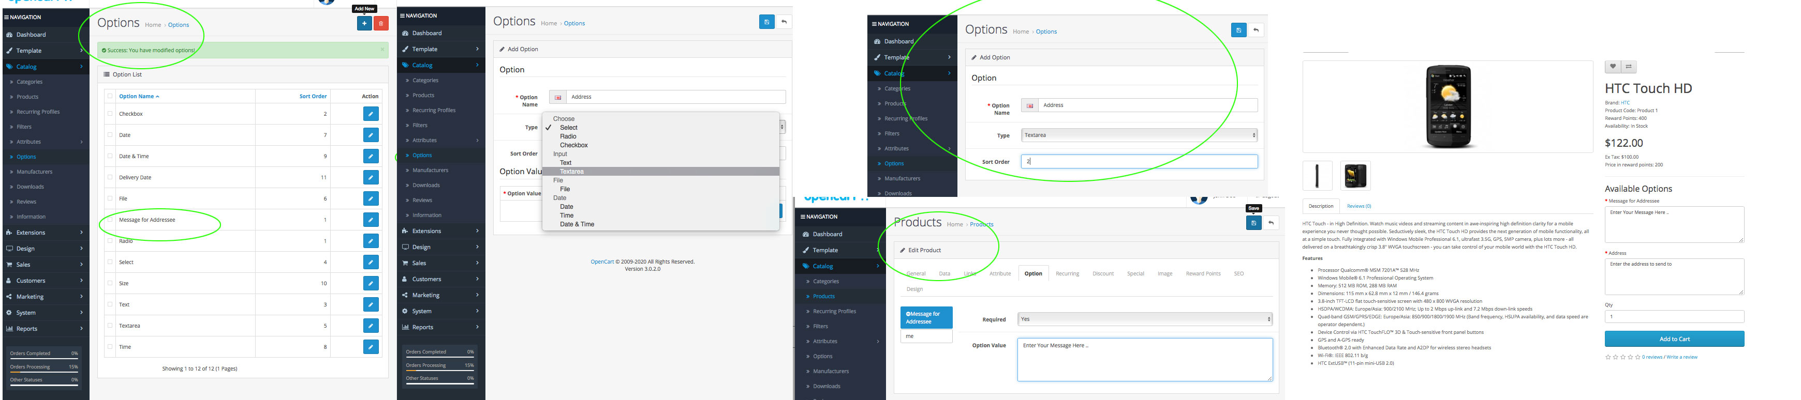Click back arrow in Add Option dropdown screen
Viewport: 1801px width, 400px height.
tap(784, 22)
